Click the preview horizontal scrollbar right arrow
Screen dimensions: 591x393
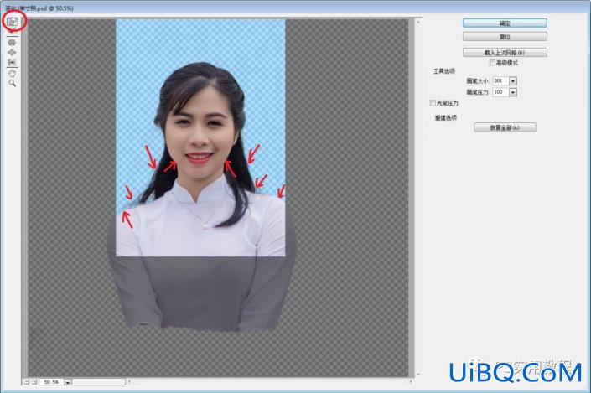411,382
